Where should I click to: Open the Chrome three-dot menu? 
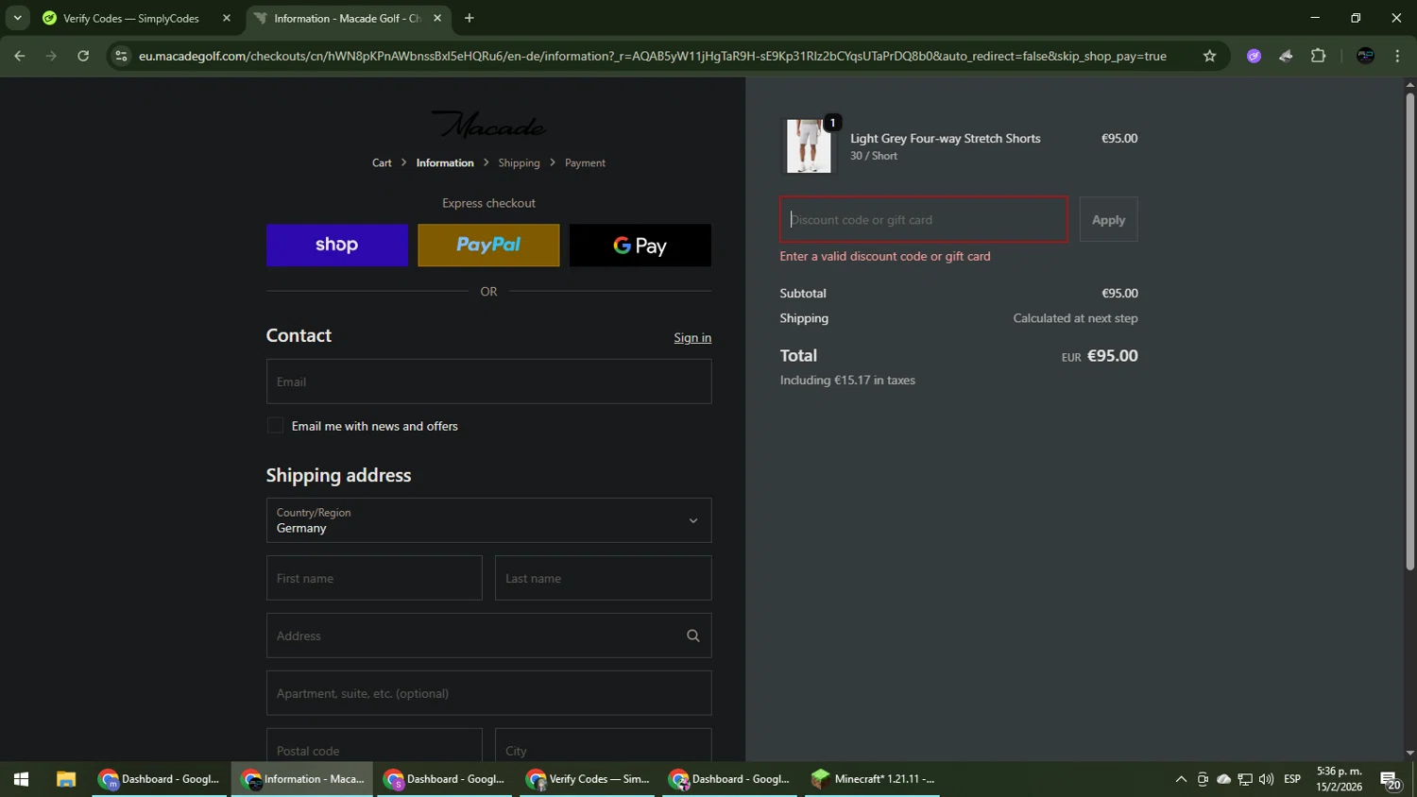[x=1397, y=56]
